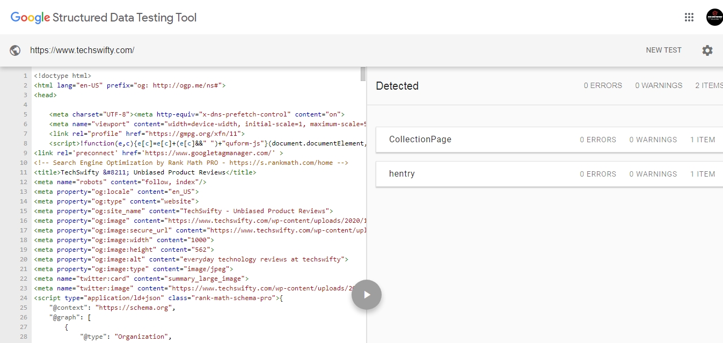
Task: Click the html lang en-US line
Action: [130, 85]
